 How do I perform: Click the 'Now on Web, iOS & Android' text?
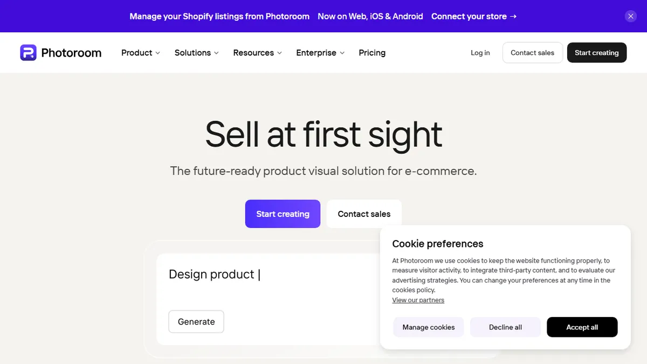click(x=370, y=16)
